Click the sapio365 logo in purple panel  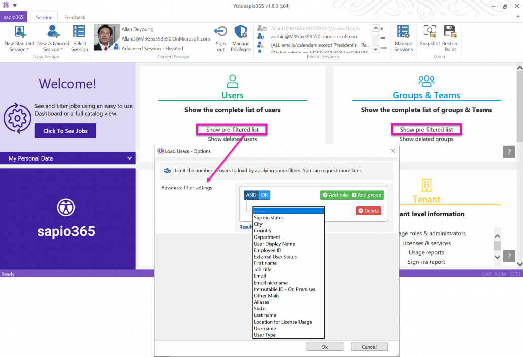(66, 207)
